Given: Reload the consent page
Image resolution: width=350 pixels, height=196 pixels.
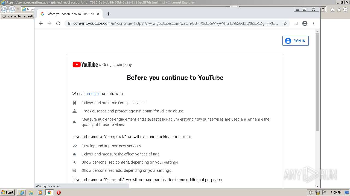Looking at the screenshot, I should 58,23.
